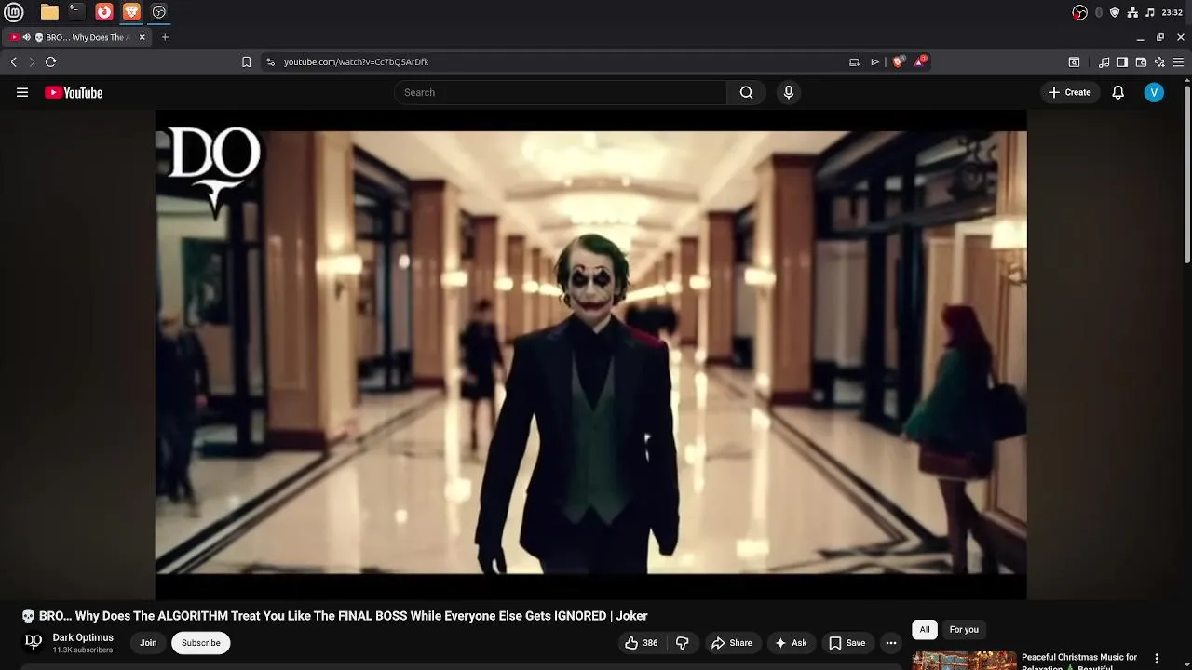Open more options for Peaceful Christmas Music video

[x=1157, y=659]
